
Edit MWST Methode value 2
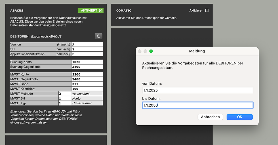click(65, 94)
